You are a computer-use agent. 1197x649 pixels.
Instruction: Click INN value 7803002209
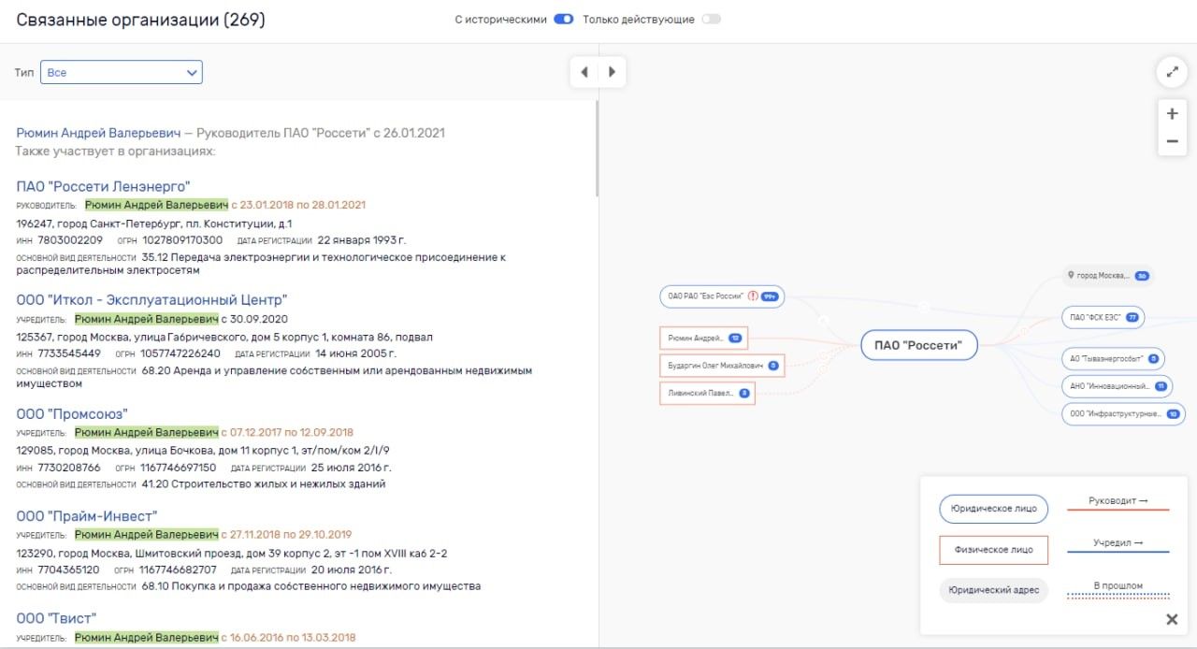[71, 240]
